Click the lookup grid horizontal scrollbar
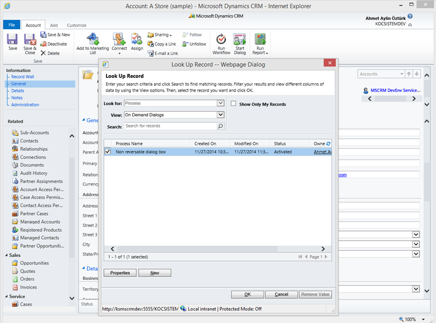 click(197, 249)
